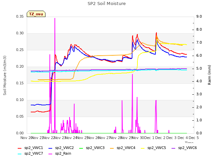Select the sp2_VWC3 legend label
Viewport: 214px width, 160px height.
coord(95,148)
